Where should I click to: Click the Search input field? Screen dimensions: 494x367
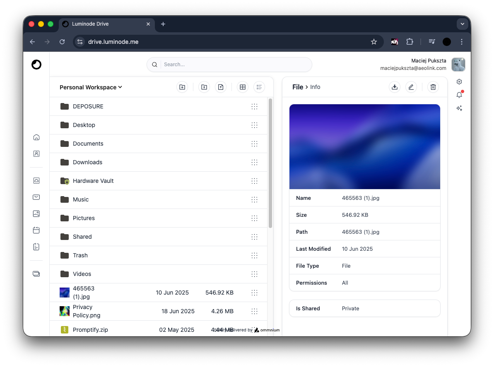pyautogui.click(x=234, y=65)
